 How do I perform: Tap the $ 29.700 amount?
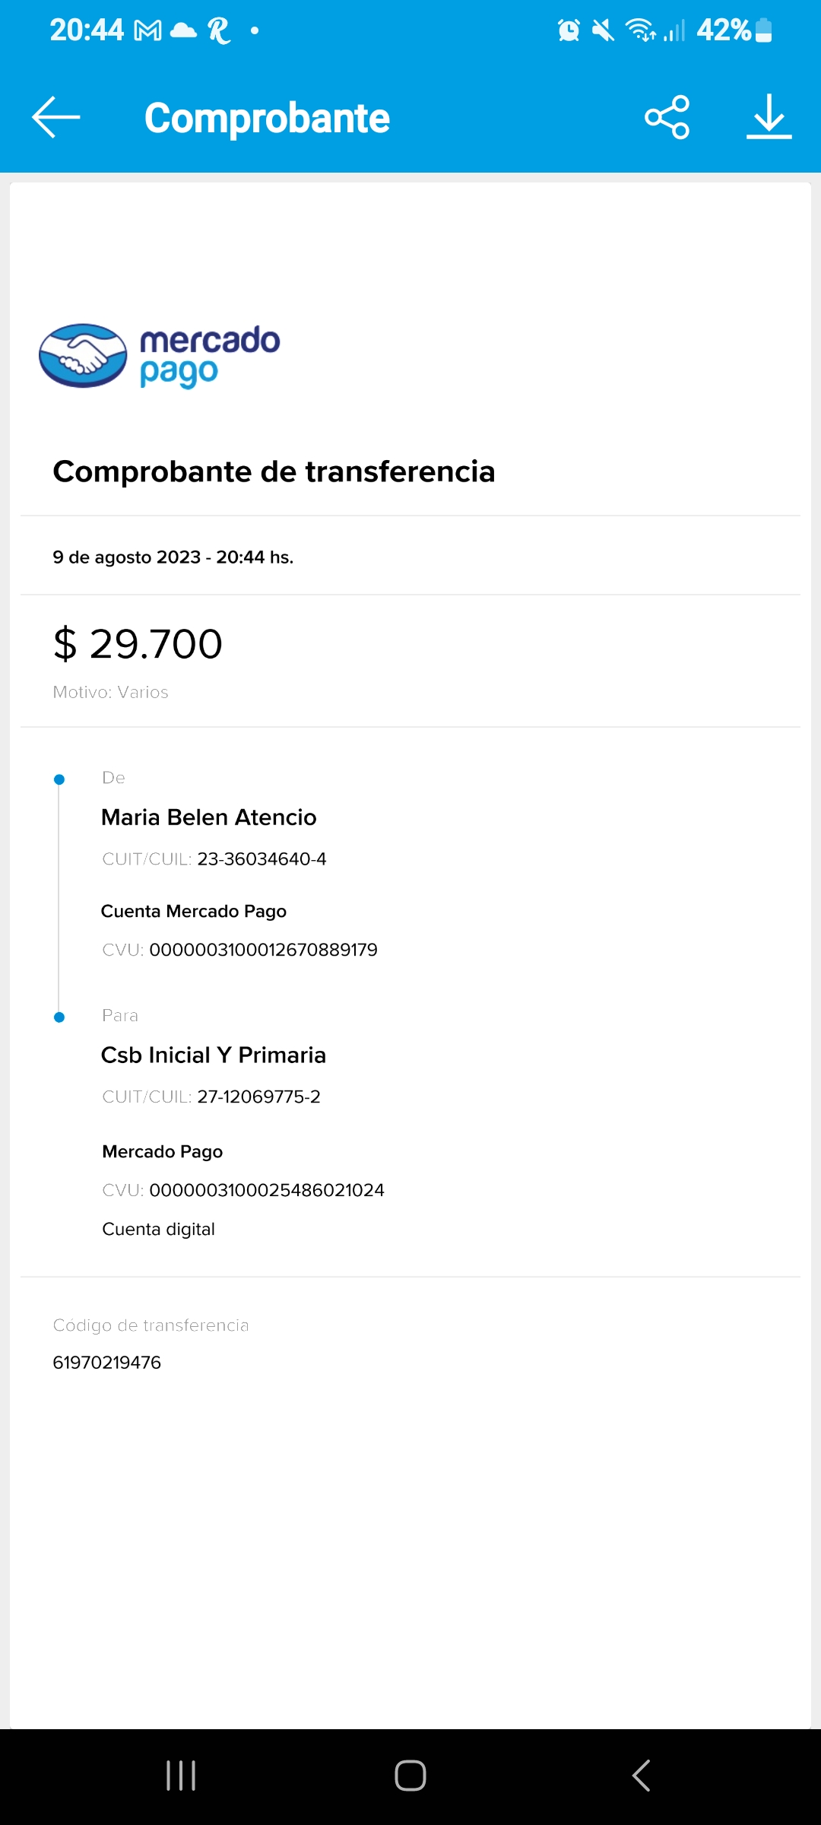[x=138, y=644]
